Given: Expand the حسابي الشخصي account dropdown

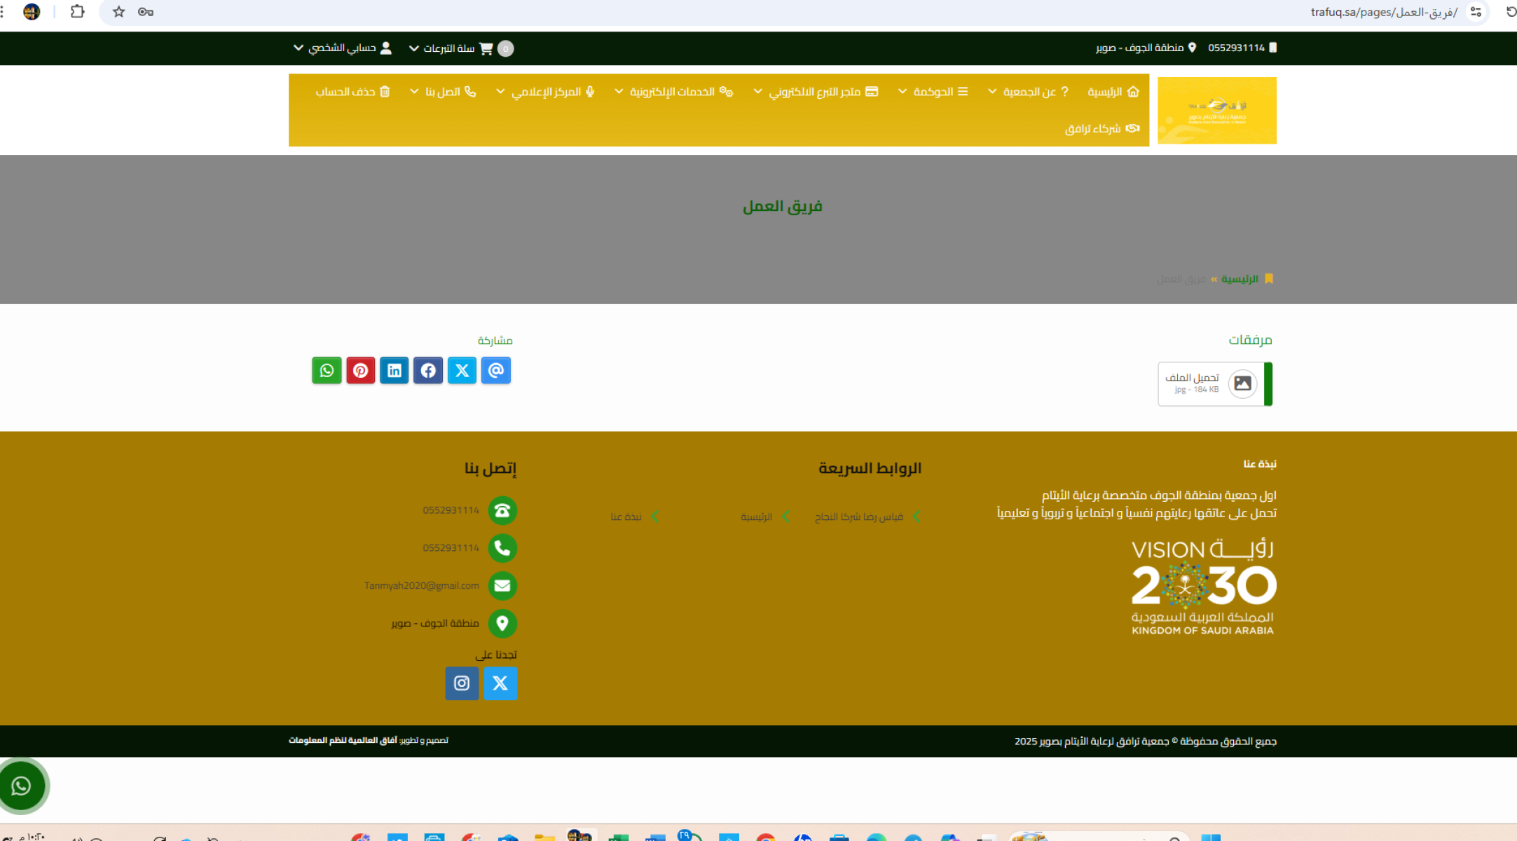Looking at the screenshot, I should (342, 48).
